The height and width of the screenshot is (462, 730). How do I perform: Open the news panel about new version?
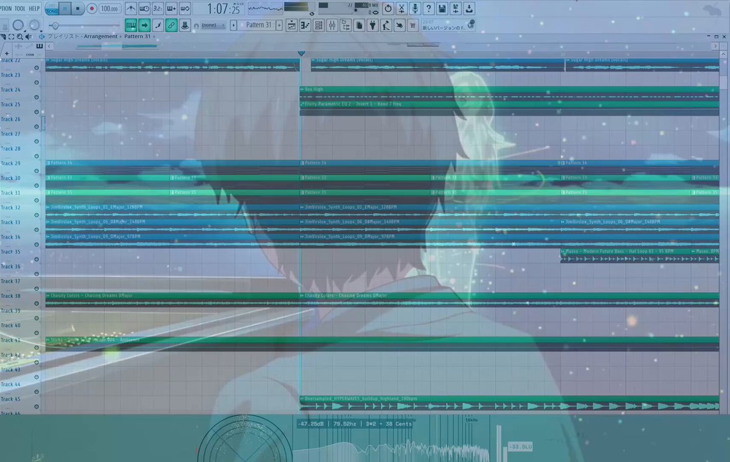[x=447, y=25]
